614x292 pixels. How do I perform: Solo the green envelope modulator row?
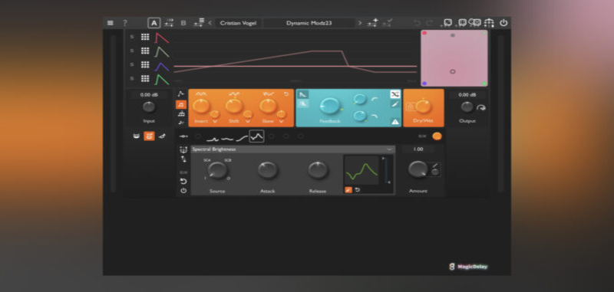click(132, 79)
